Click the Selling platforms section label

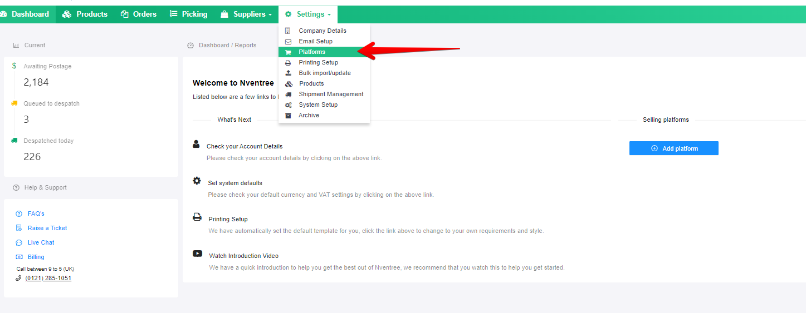point(666,120)
